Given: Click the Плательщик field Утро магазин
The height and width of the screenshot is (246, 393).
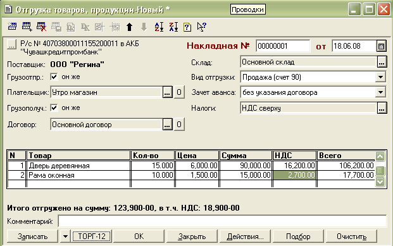Looking at the screenshot, I should click(106, 92).
